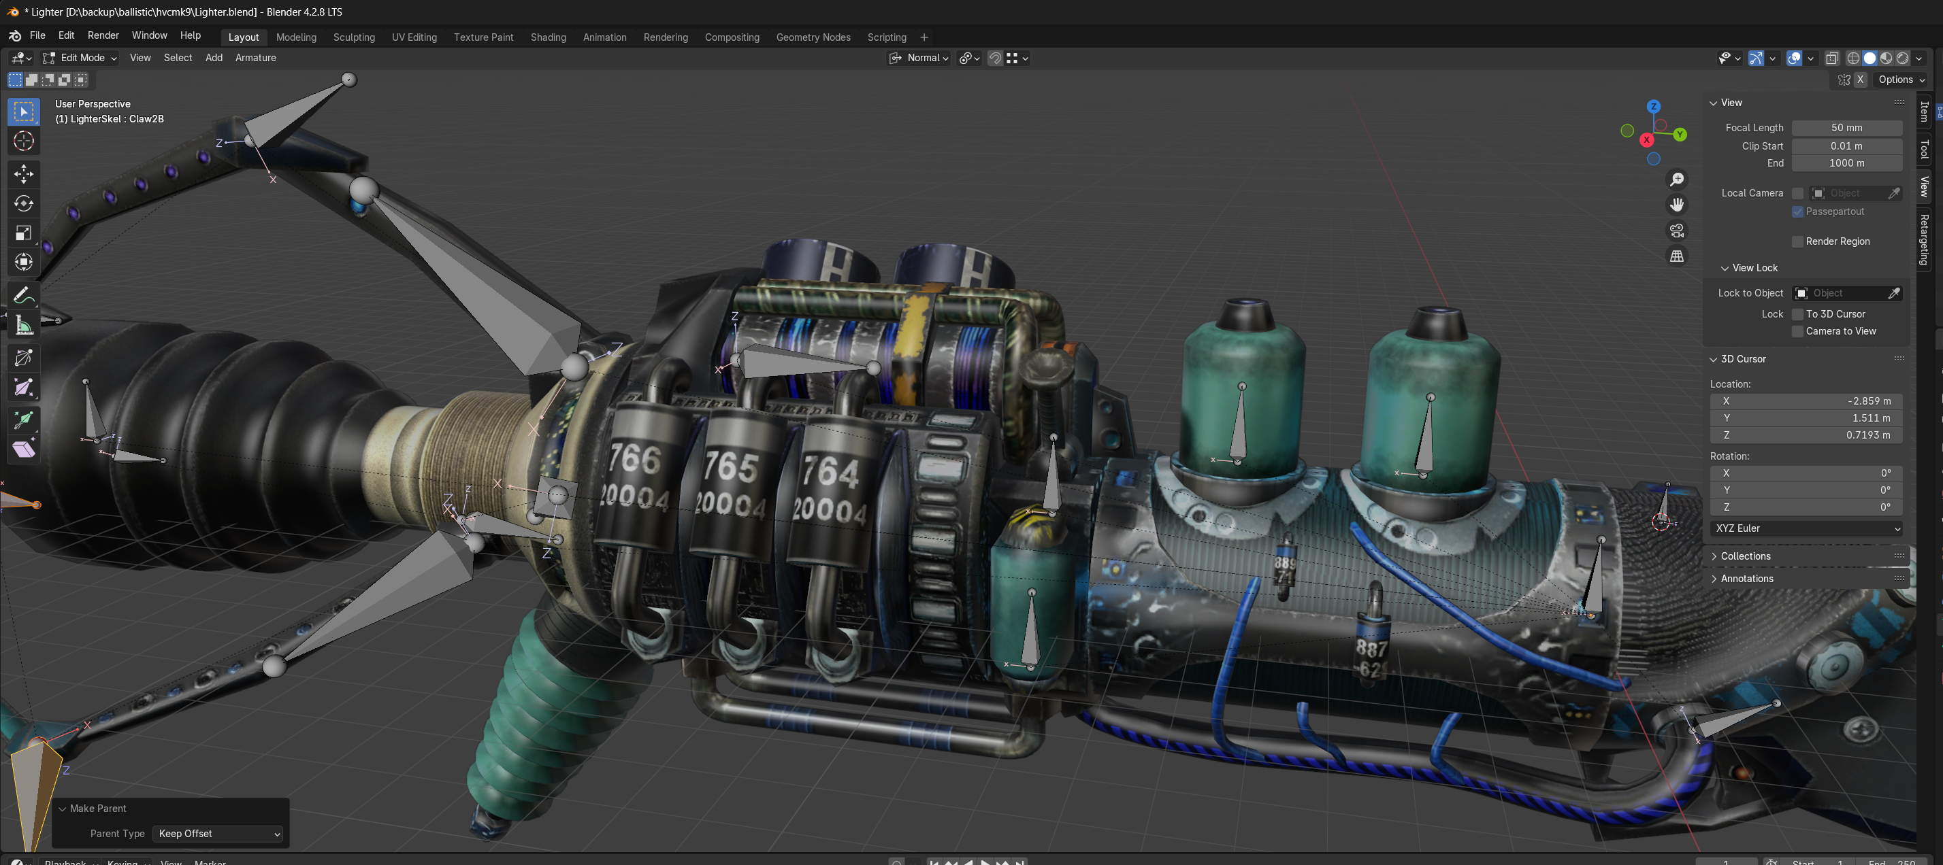Set selection mode to invert difference
The height and width of the screenshot is (865, 1943).
(65, 79)
